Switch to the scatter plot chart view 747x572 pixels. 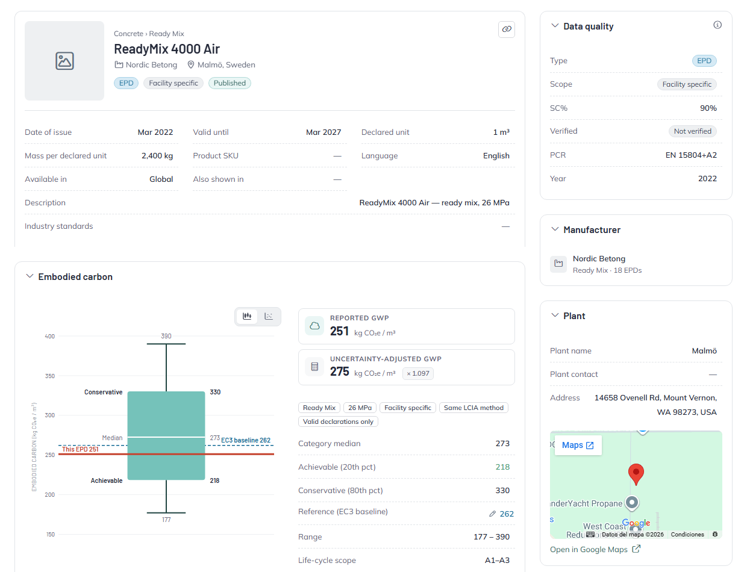click(269, 316)
